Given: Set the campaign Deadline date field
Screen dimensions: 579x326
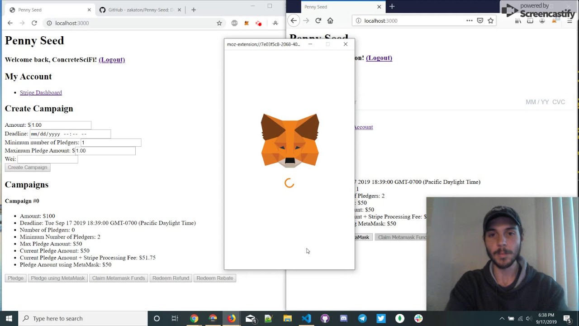Looking at the screenshot, I should [x=70, y=134].
